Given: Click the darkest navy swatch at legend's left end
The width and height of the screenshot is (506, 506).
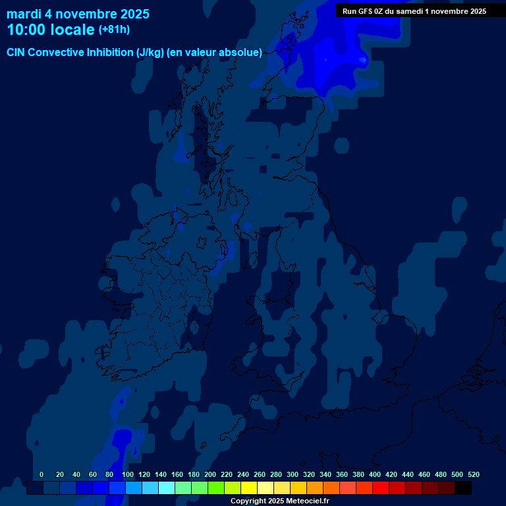Looking at the screenshot, I should (35, 488).
